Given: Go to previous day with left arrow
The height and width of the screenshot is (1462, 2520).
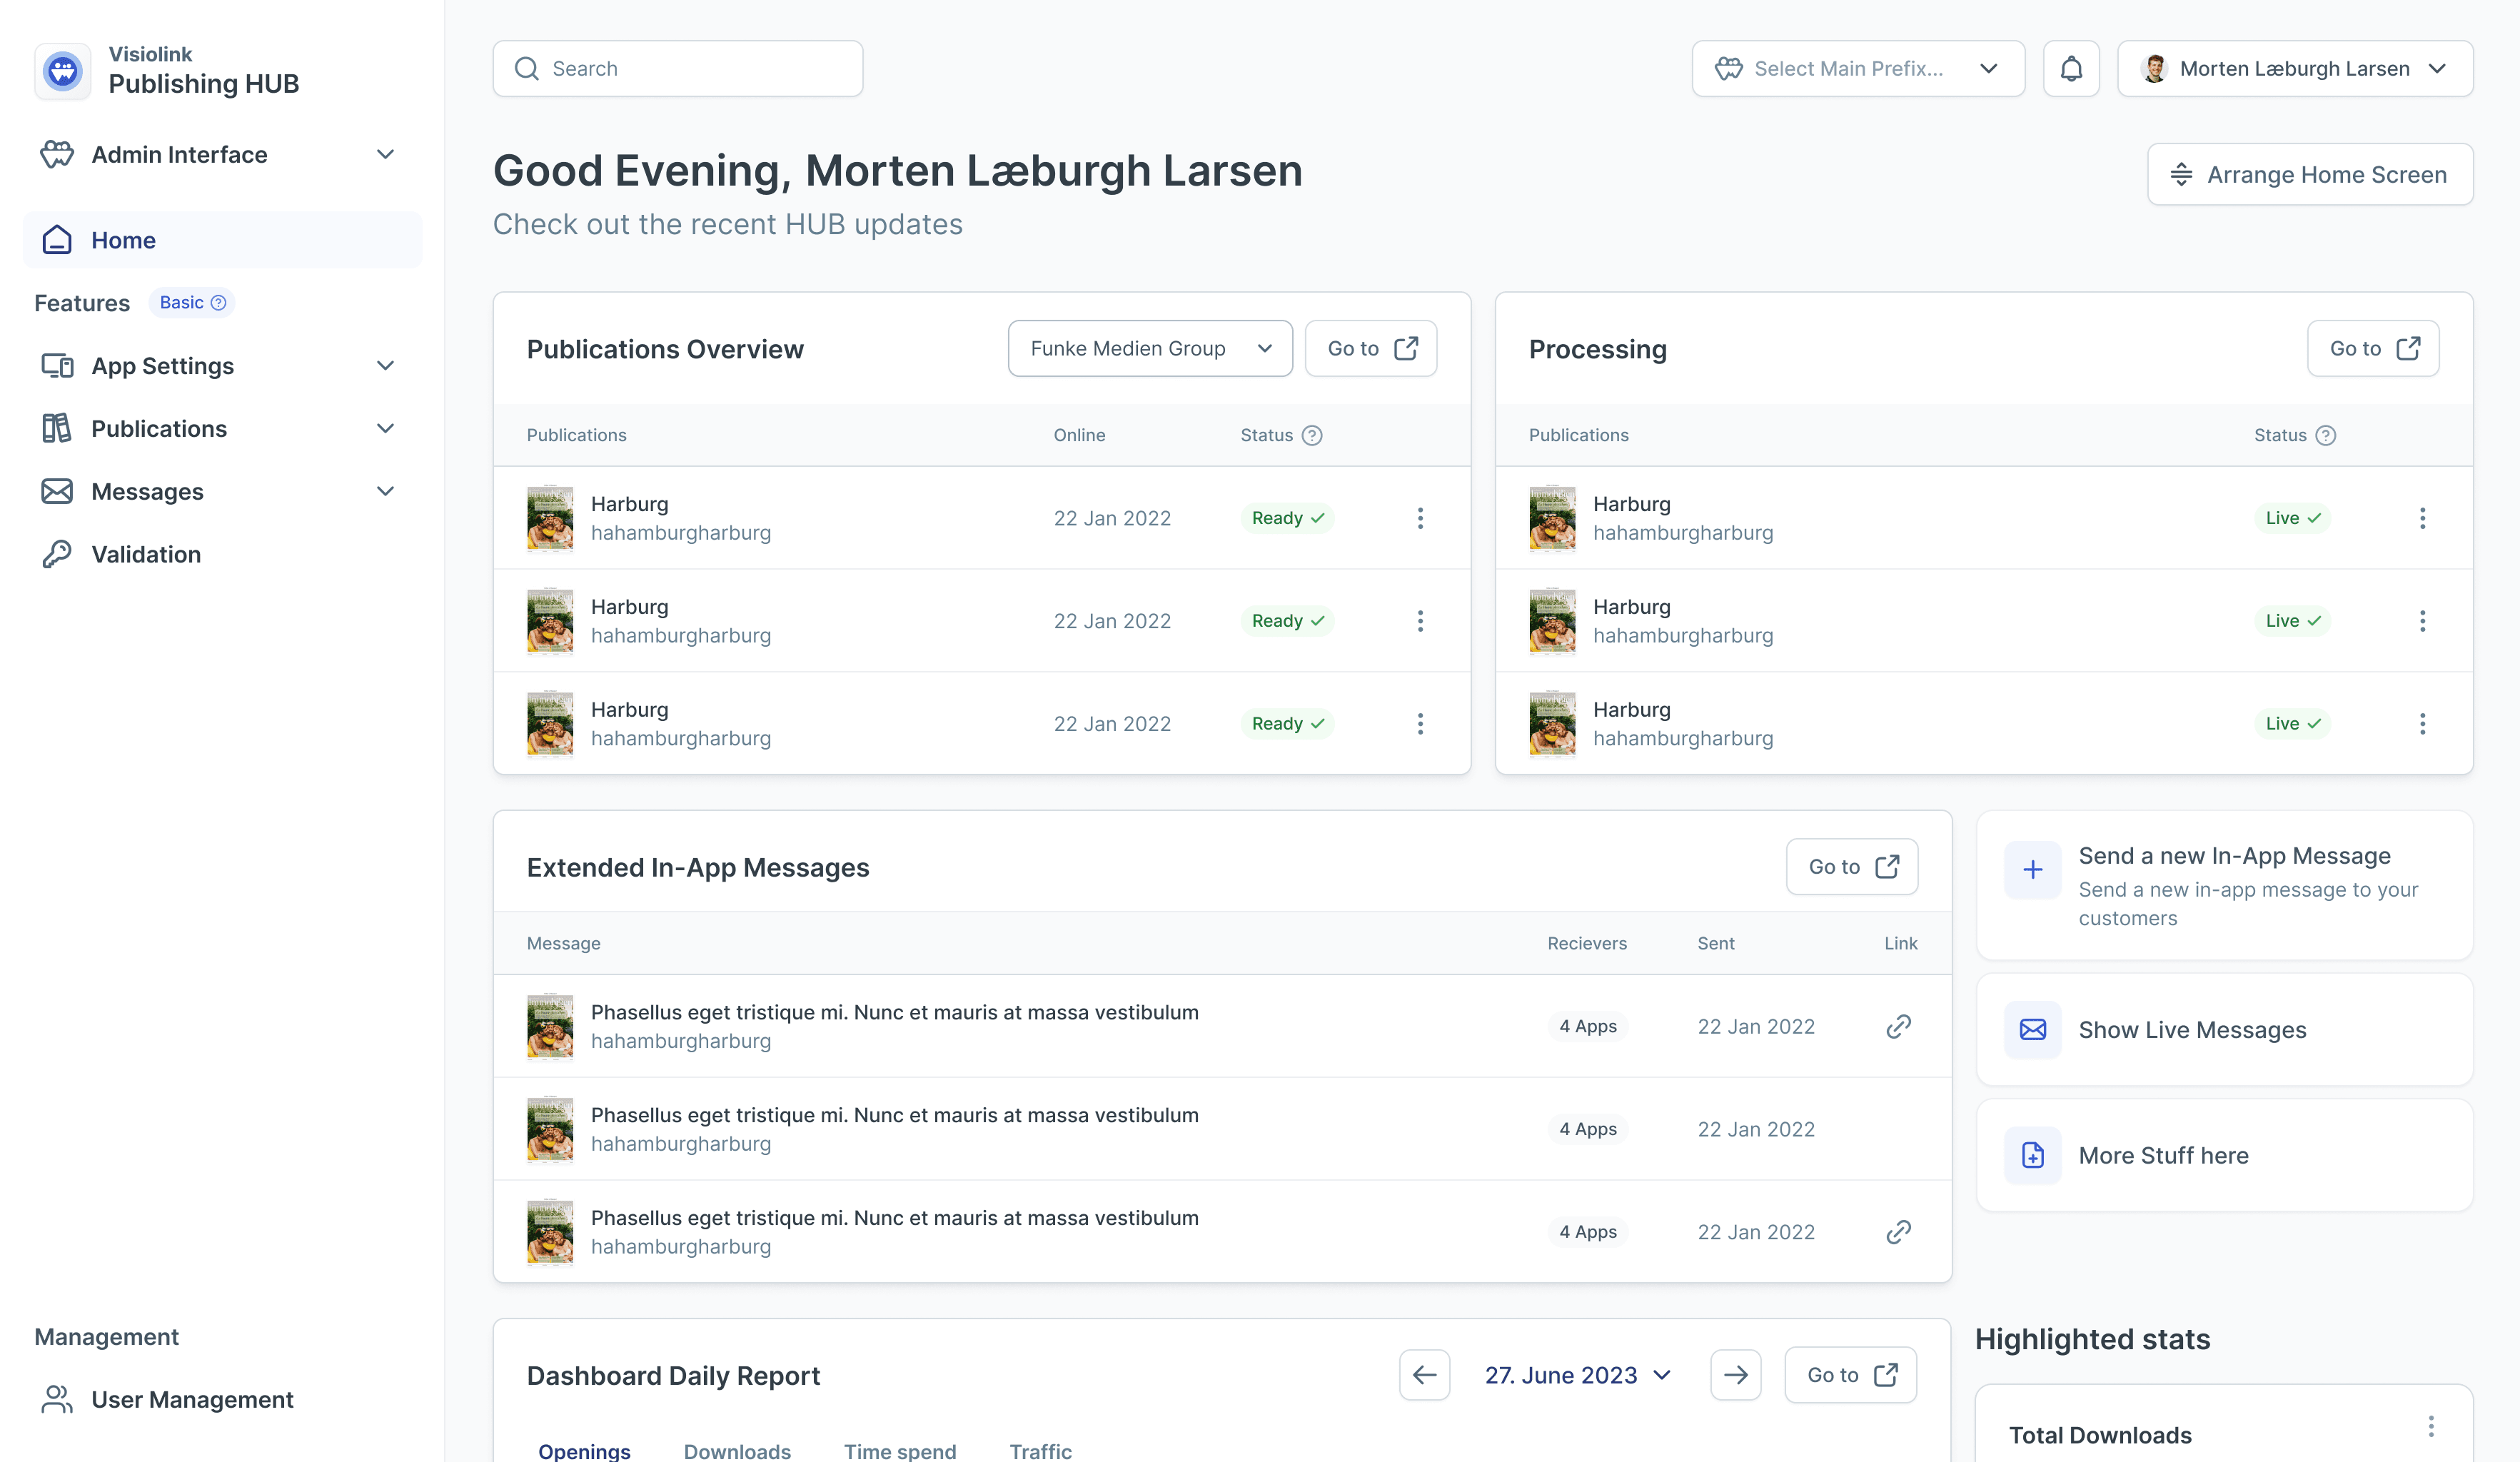Looking at the screenshot, I should (x=1425, y=1375).
